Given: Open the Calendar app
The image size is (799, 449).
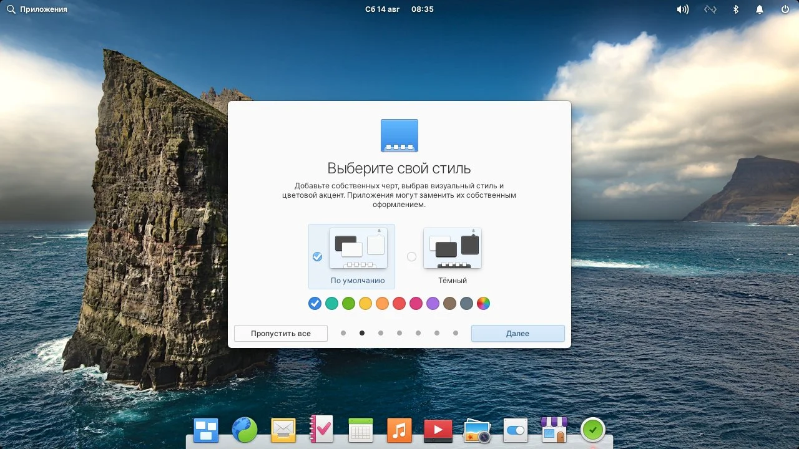Looking at the screenshot, I should click(x=360, y=430).
